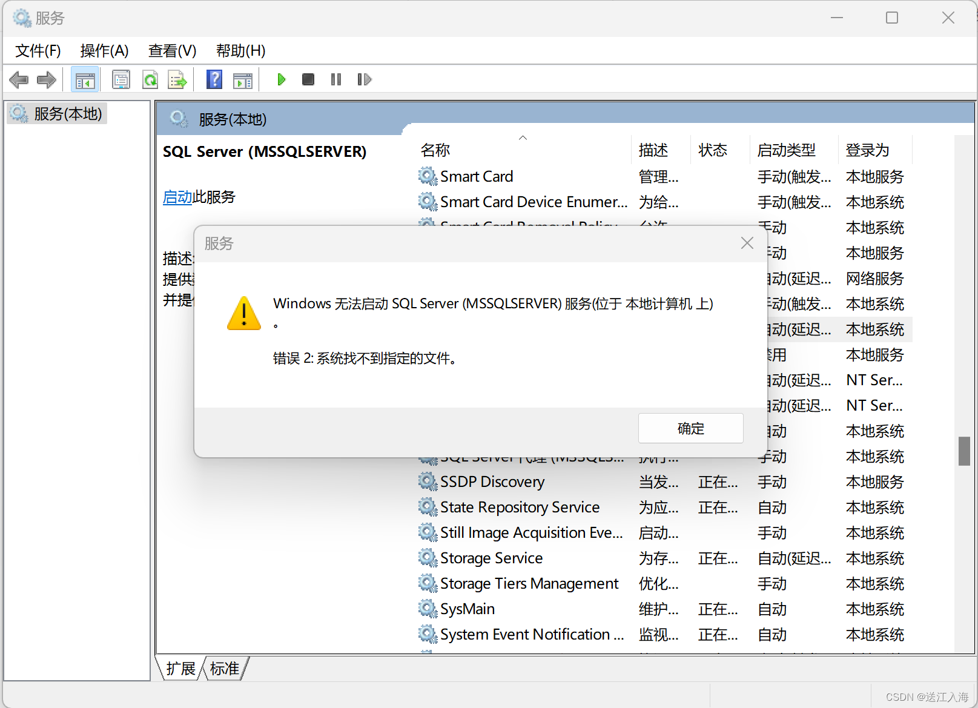This screenshot has height=708, width=978.
Task: Select the SSDP Discovery service name
Action: pos(492,481)
